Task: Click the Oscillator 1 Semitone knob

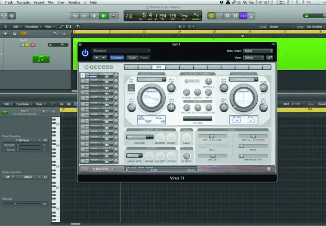Action: pyautogui.click(x=171, y=88)
